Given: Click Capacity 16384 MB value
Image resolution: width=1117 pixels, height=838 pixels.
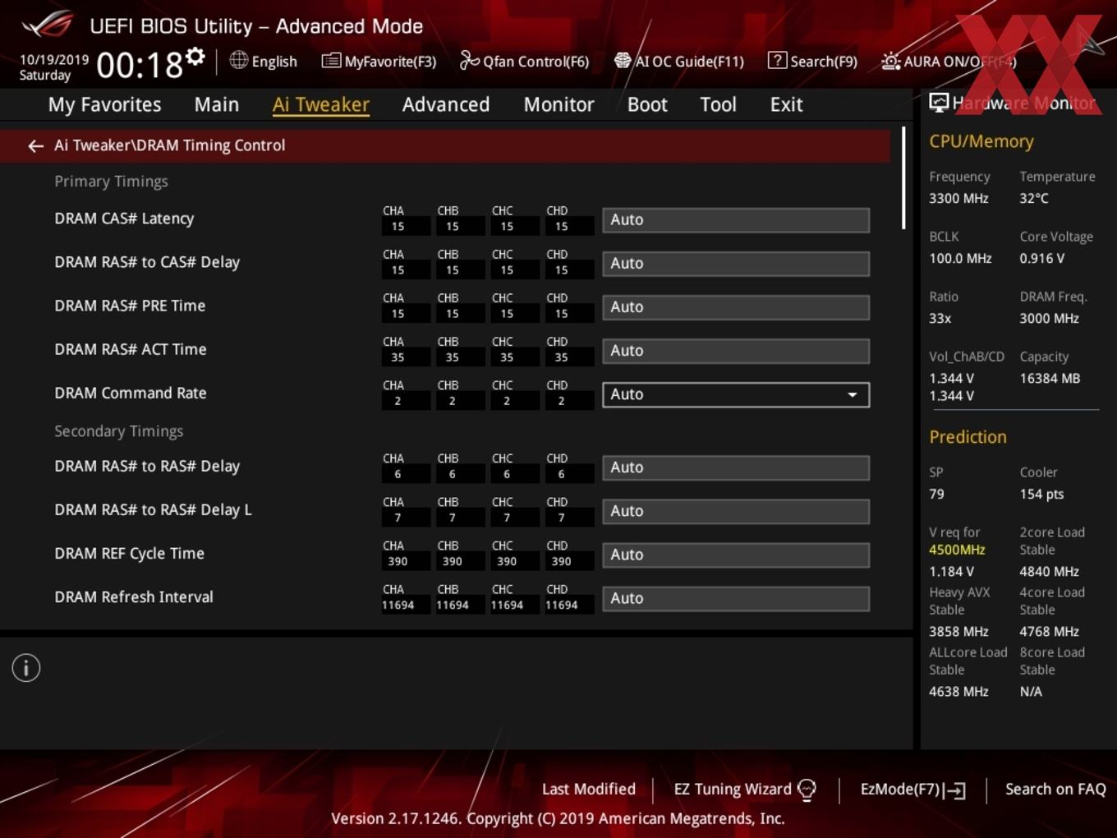Looking at the screenshot, I should pos(1050,378).
